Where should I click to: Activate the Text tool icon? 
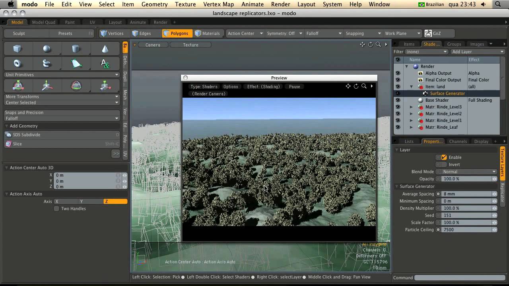(x=105, y=64)
